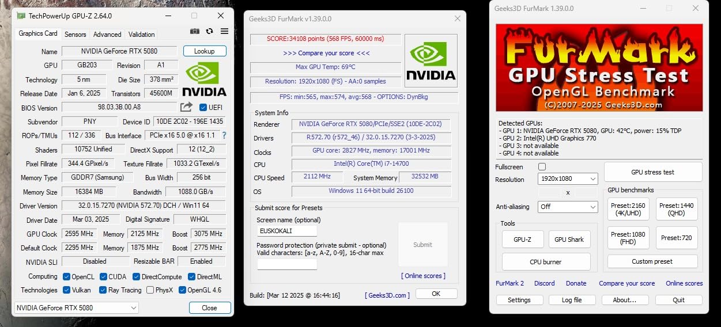Image resolution: width=721 pixels, height=327 pixels.
Task: Toggle the CUDA checkbox
Action: [x=103, y=276]
